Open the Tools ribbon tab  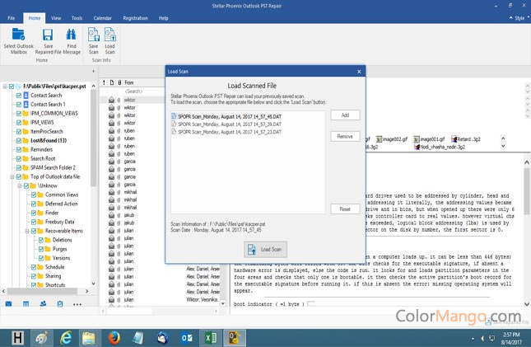click(77, 16)
